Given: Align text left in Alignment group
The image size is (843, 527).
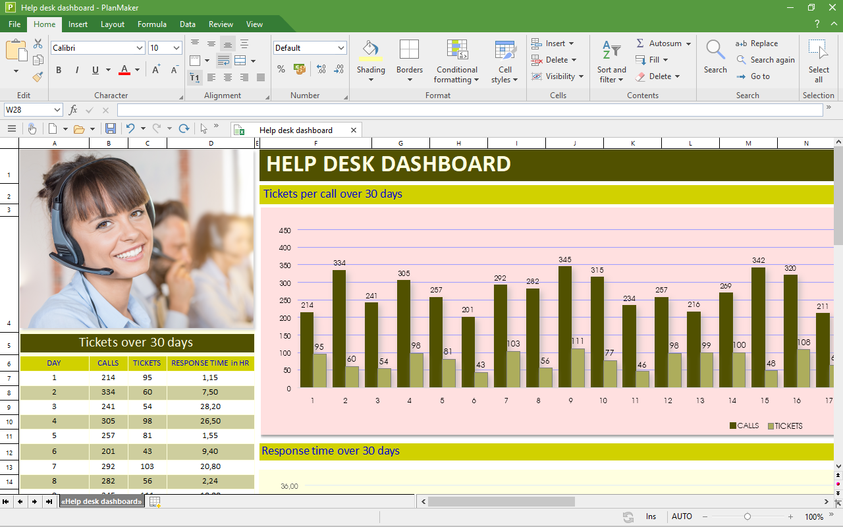Looking at the screenshot, I should coord(211,78).
